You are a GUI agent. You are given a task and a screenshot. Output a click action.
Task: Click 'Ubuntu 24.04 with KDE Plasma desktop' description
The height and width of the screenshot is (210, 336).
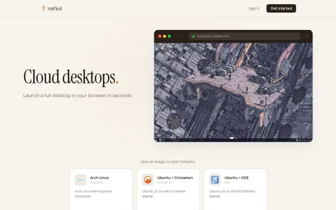point(232,194)
